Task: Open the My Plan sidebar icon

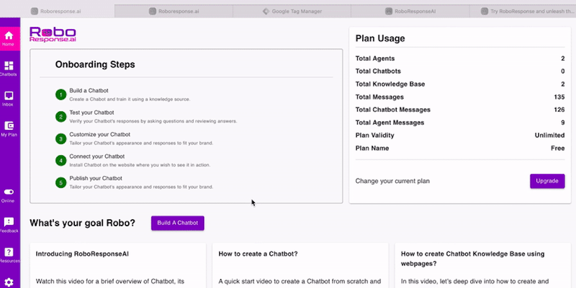Action: (x=9, y=127)
